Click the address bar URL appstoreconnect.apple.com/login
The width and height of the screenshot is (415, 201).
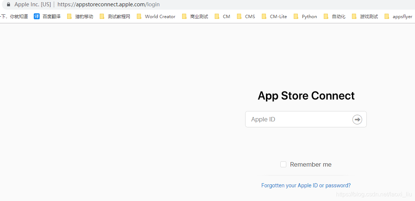[109, 4]
